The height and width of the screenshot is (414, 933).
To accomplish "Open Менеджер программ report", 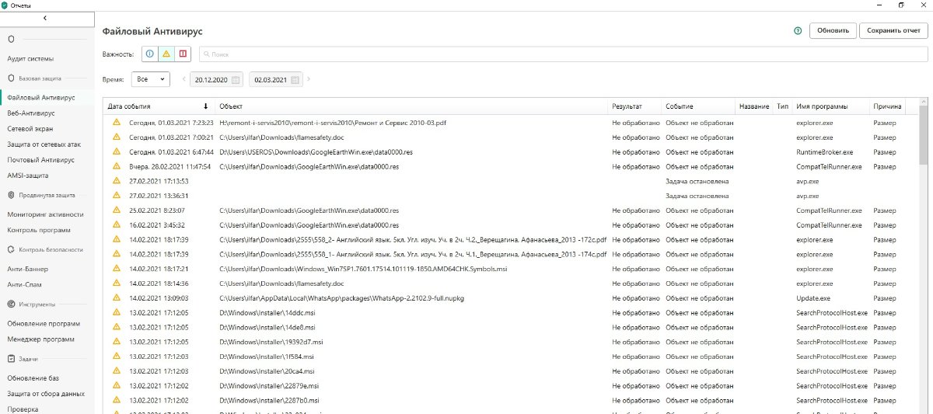I will click(x=41, y=339).
